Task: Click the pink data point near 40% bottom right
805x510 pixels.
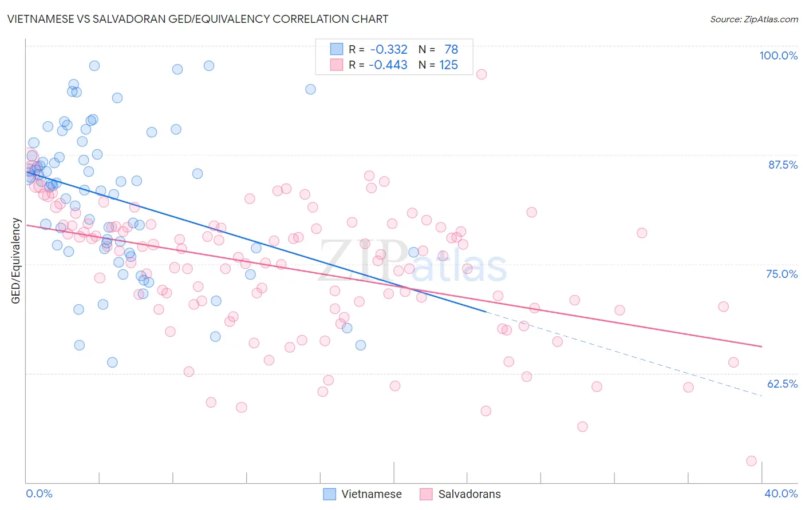Action: (x=752, y=461)
